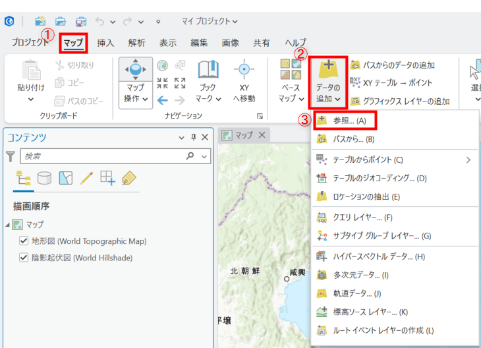This screenshot has width=481, height=348.
Task: Select the Go To XY (XYへ移動) tool
Action: (x=244, y=70)
